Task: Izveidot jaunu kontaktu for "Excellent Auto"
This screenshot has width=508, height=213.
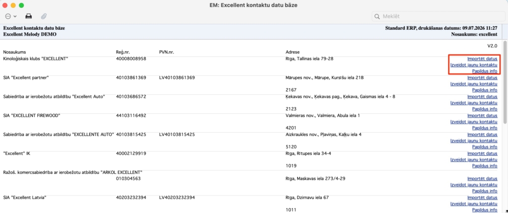Action: 474,103
